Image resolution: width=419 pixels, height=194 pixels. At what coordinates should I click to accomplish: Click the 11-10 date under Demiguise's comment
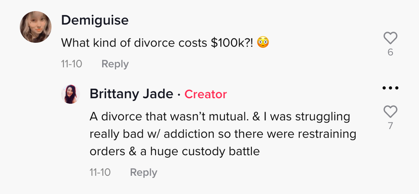click(71, 64)
